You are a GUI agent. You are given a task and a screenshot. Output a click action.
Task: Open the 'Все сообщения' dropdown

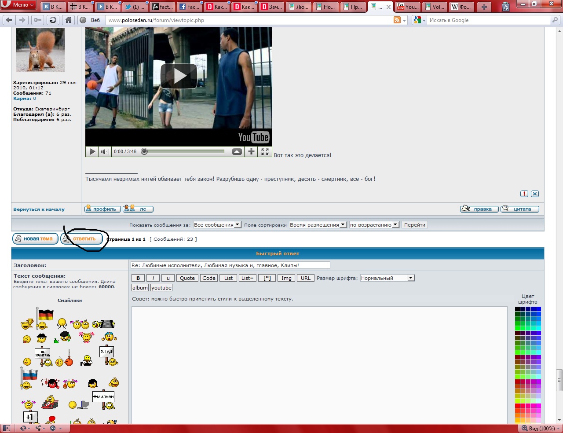(x=217, y=225)
